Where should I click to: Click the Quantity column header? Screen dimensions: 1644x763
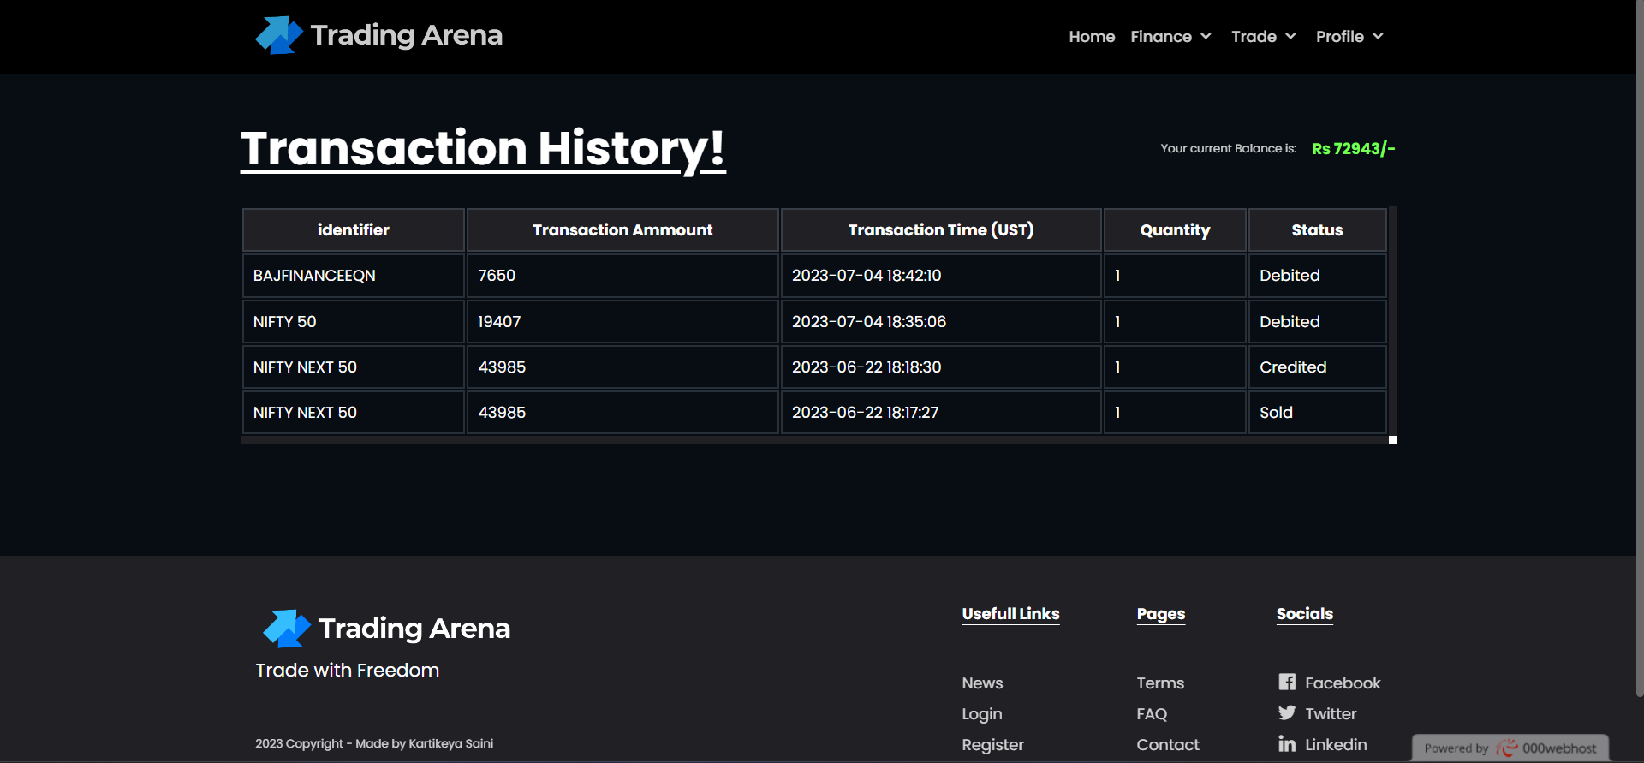pos(1175,229)
